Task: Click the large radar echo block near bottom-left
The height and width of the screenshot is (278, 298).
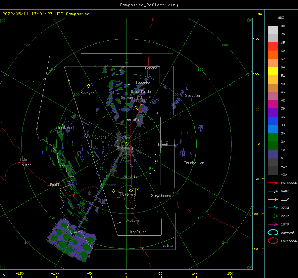Action: (71, 240)
